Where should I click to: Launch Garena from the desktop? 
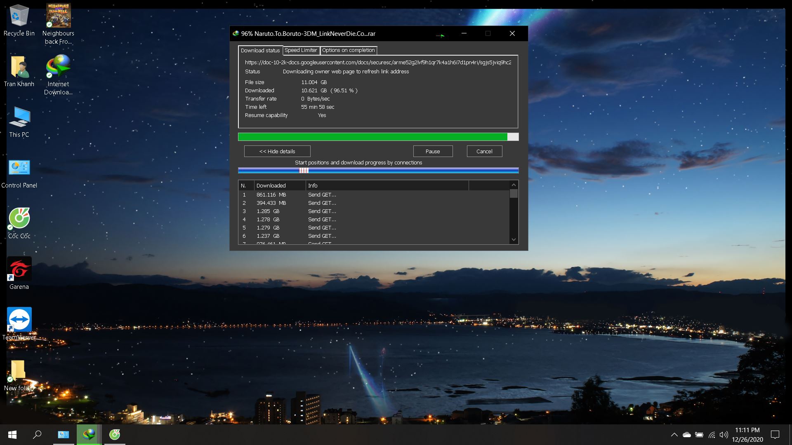(19, 269)
